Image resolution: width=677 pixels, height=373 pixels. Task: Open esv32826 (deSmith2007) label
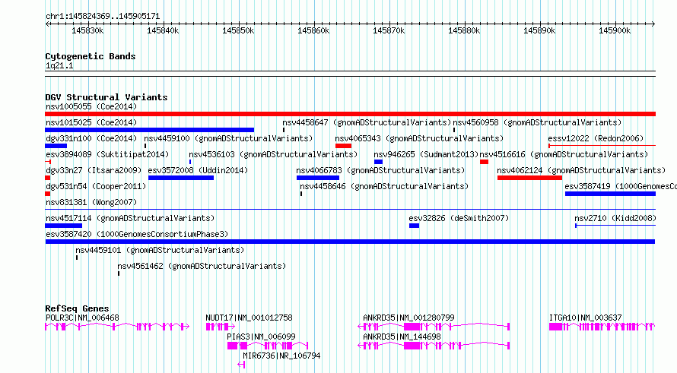tap(459, 218)
